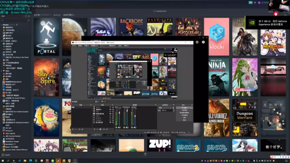This screenshot has width=290, height=163.
Task: Open OBS 停靠窗口 menu
Action: tap(94, 46)
